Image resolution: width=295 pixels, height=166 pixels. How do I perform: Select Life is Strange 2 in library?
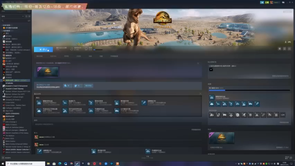[11, 122]
